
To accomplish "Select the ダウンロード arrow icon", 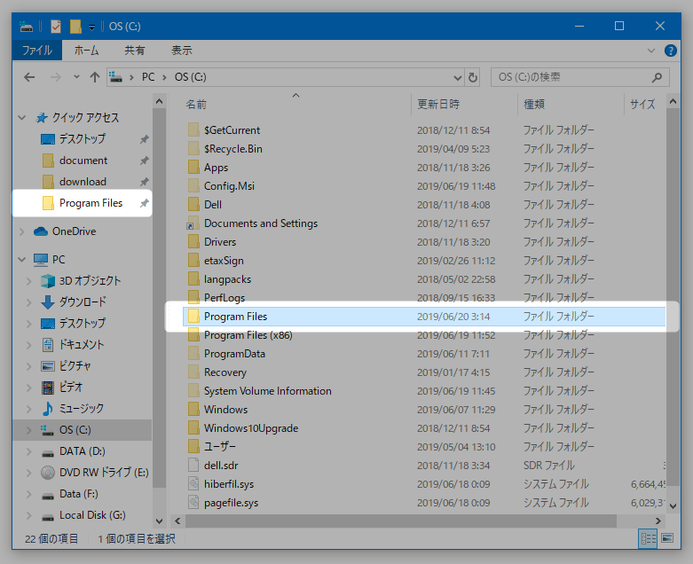I will pyautogui.click(x=48, y=302).
